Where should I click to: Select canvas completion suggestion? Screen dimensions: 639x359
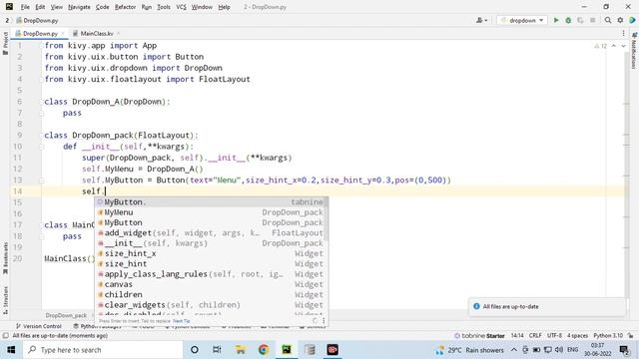coord(211,284)
